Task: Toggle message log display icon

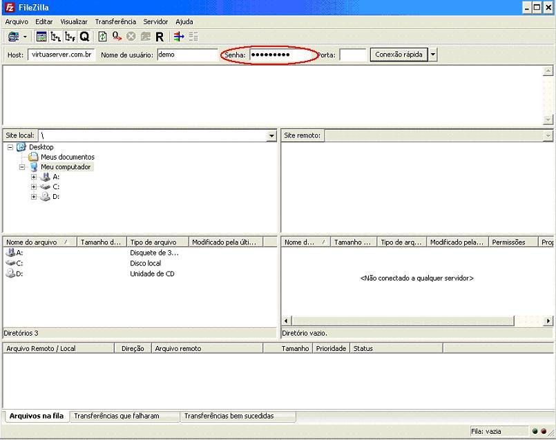Action: (41, 37)
